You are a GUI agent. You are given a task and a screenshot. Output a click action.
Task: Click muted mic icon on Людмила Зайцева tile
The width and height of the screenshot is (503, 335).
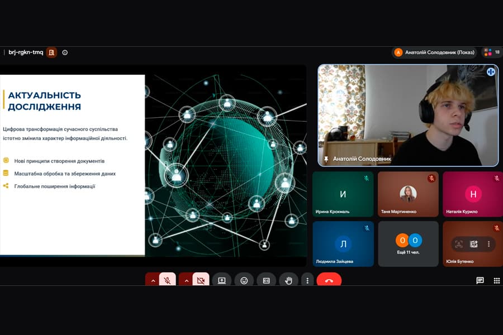367,228
